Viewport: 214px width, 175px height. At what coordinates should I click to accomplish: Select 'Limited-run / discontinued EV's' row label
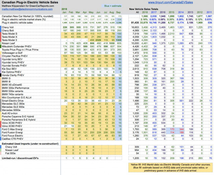[20, 158]
